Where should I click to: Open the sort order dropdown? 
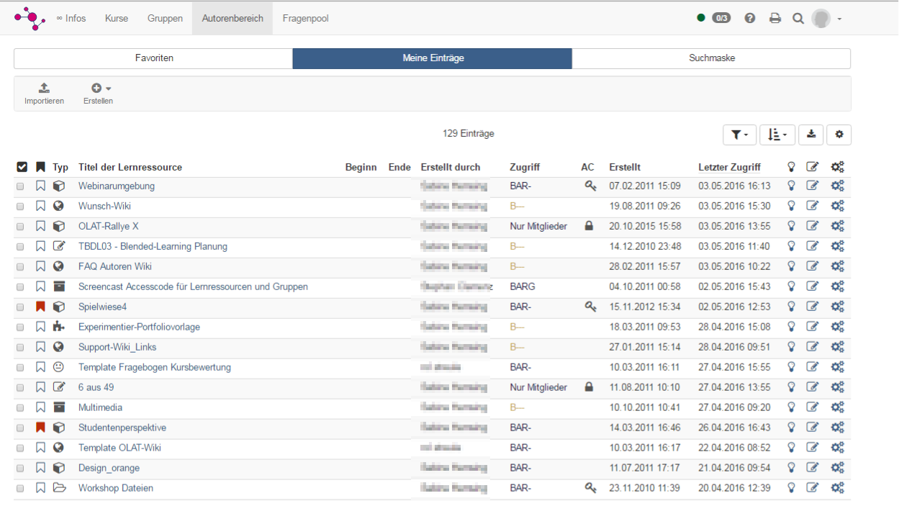click(x=777, y=135)
